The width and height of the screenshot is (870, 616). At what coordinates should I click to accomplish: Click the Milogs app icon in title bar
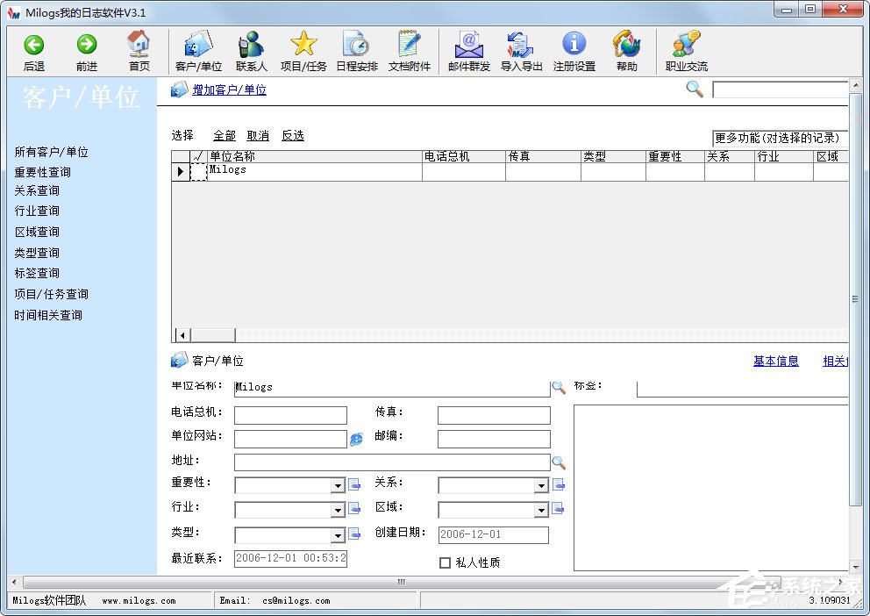(x=14, y=12)
